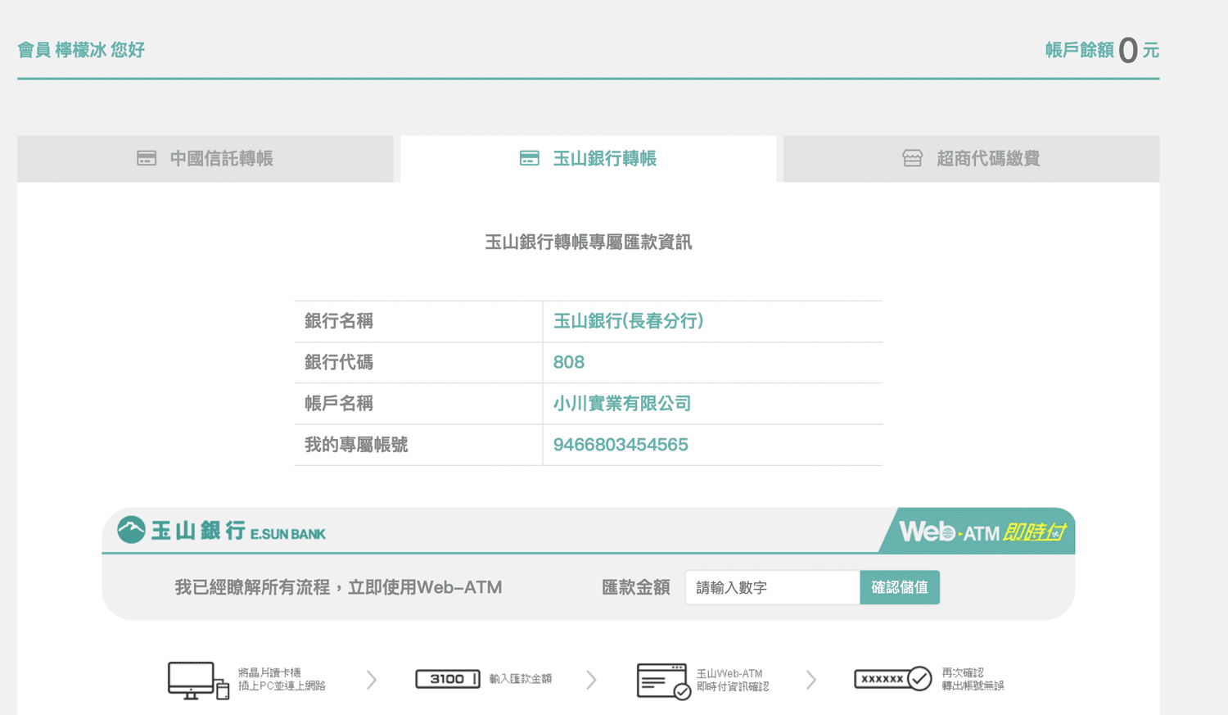Click the 帳戶餘額 0 元 balance display
The width and height of the screenshot is (1228, 715).
click(1102, 50)
